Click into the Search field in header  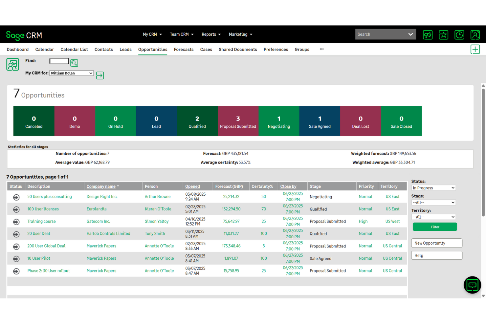381,34
